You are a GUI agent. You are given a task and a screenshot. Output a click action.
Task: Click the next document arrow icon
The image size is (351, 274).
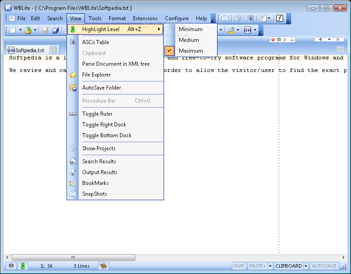pyautogui.click(x=338, y=40)
